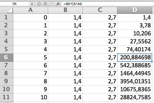154x103 pixels.
Task: Open the fx function builder
Action: [58, 4]
